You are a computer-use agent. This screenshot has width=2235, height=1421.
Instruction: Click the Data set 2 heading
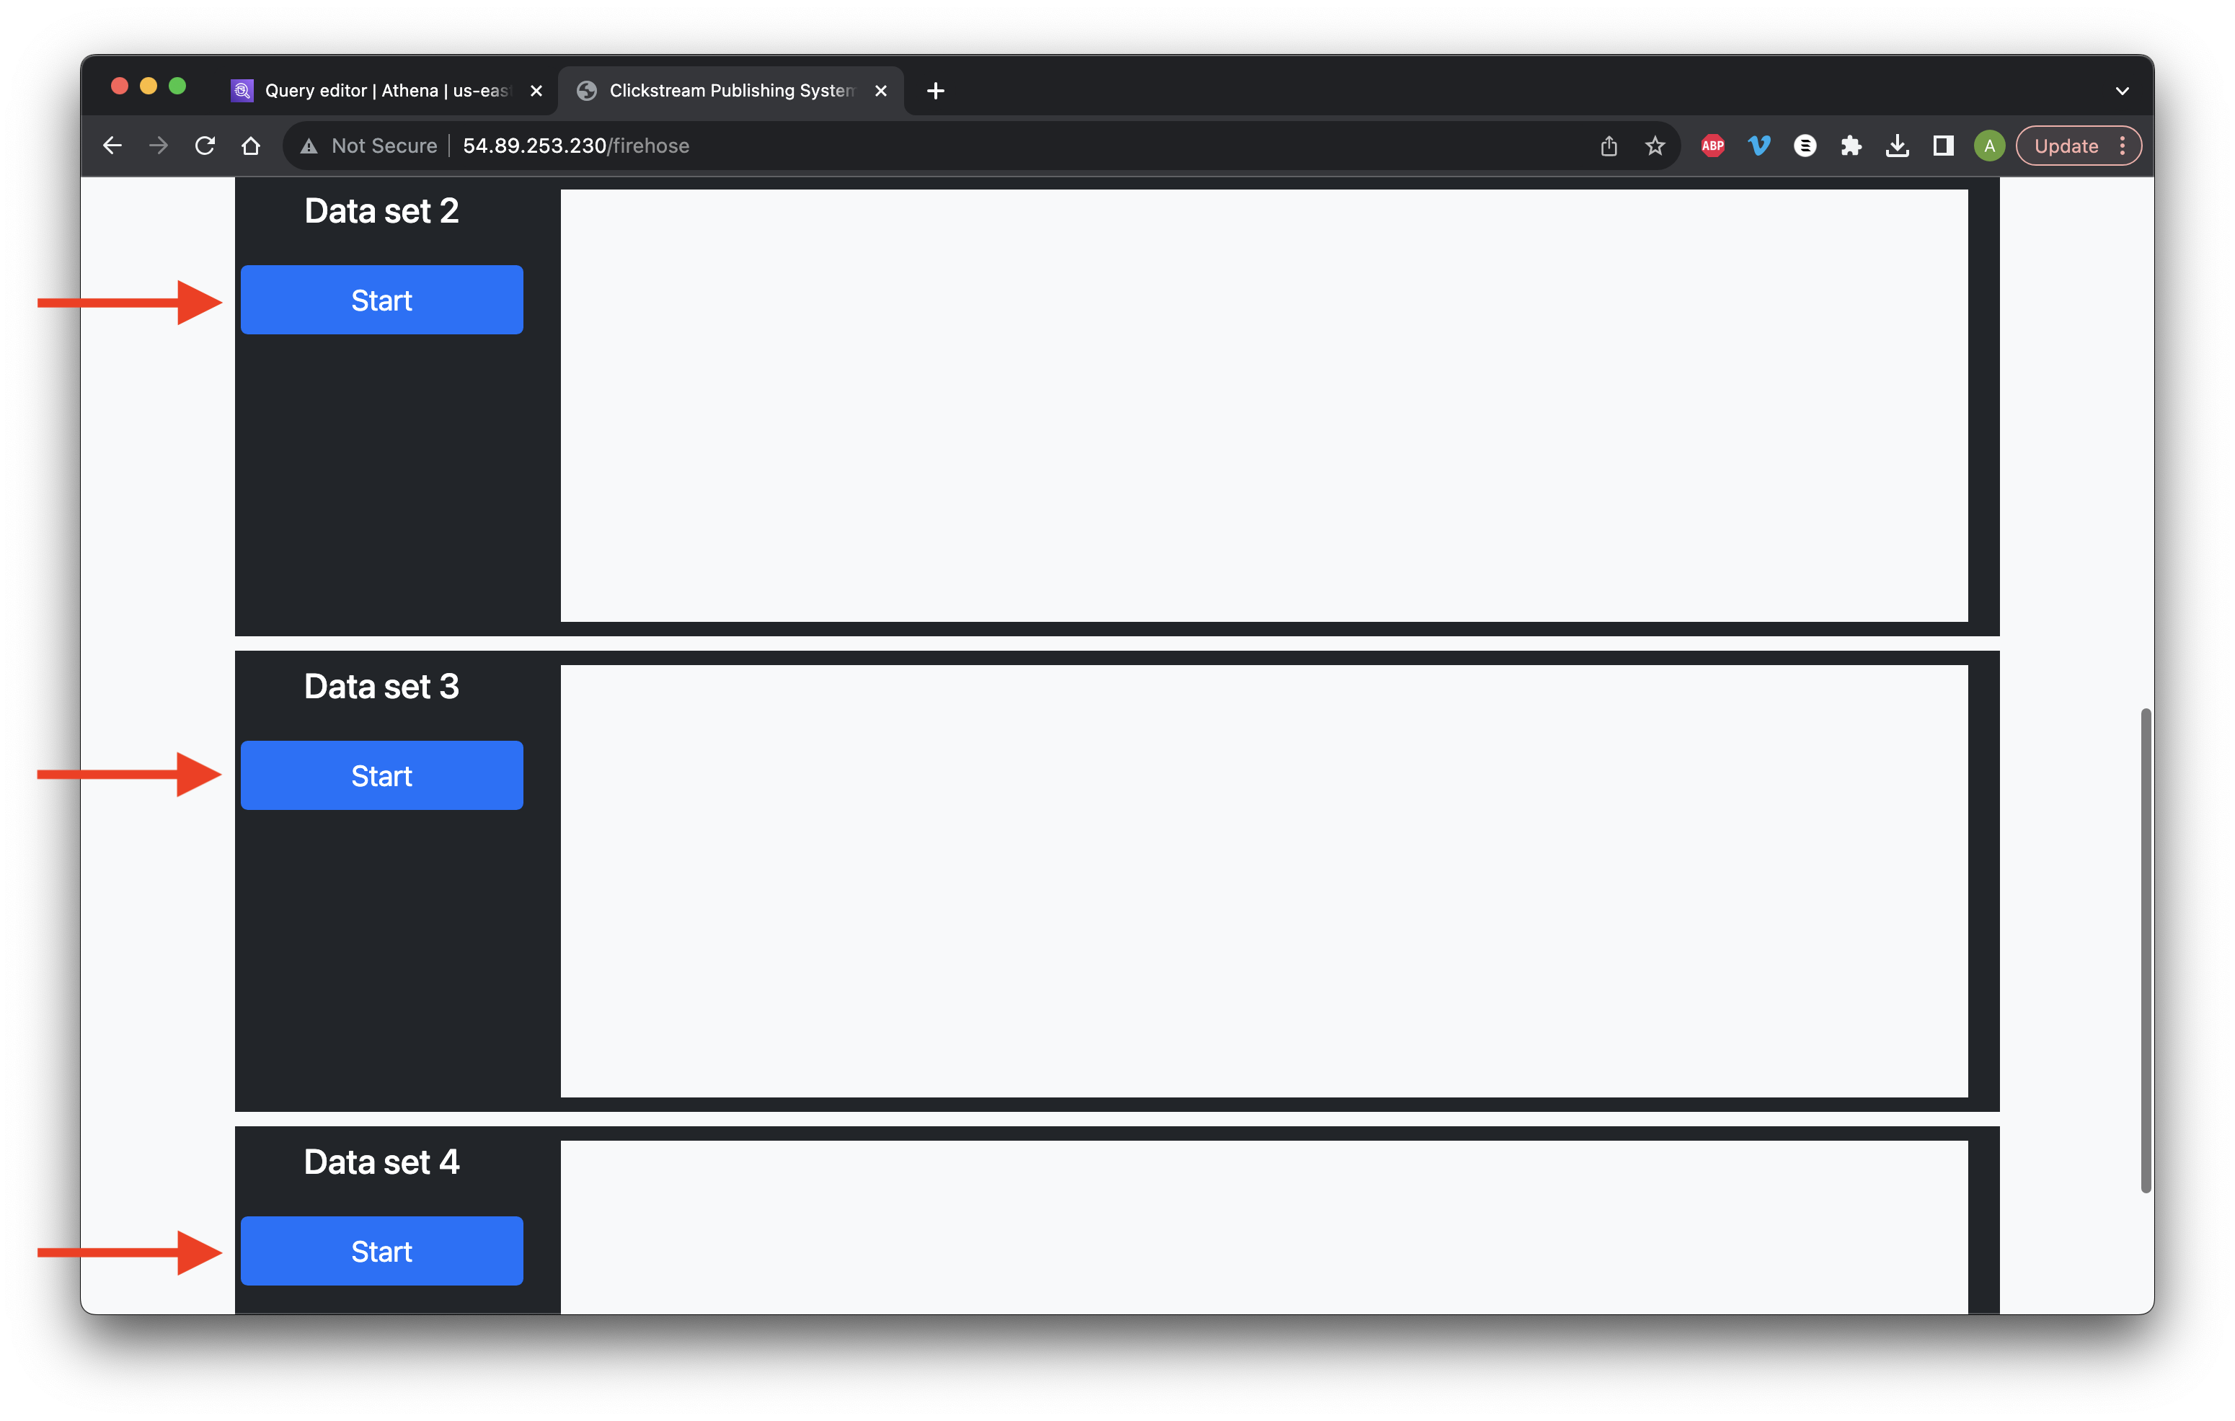[x=381, y=211]
